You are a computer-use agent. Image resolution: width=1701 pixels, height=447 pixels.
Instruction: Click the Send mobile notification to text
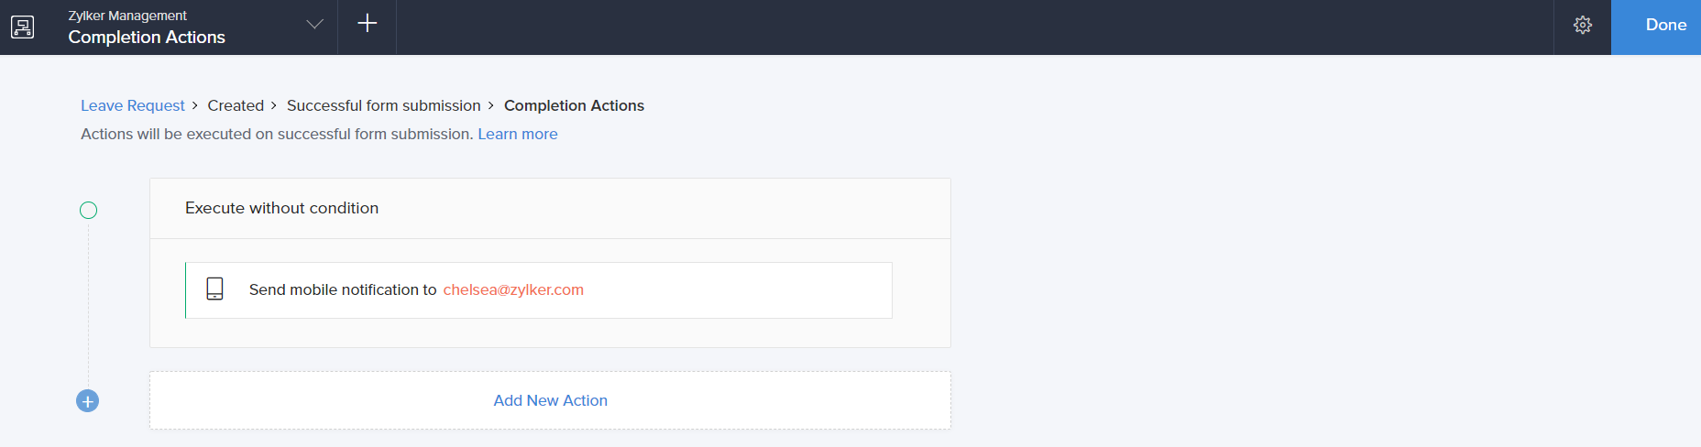coord(342,290)
